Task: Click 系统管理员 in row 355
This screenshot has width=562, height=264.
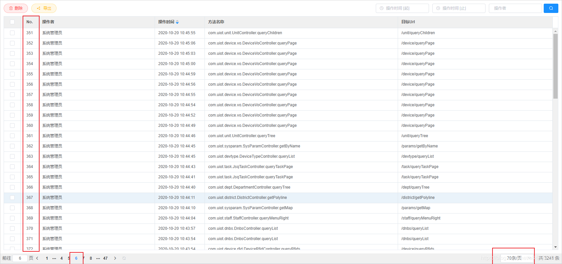Action: (52, 74)
